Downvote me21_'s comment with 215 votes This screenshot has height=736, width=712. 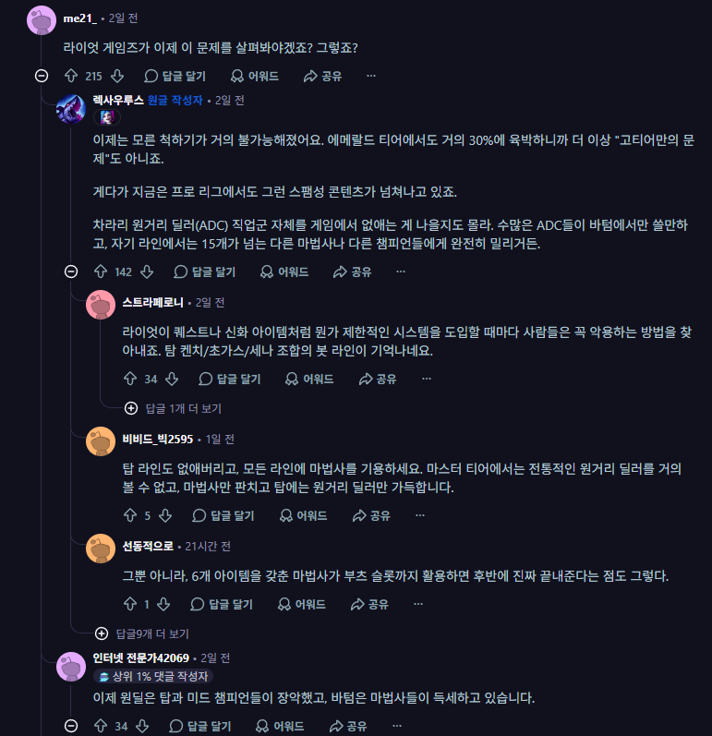click(x=117, y=76)
